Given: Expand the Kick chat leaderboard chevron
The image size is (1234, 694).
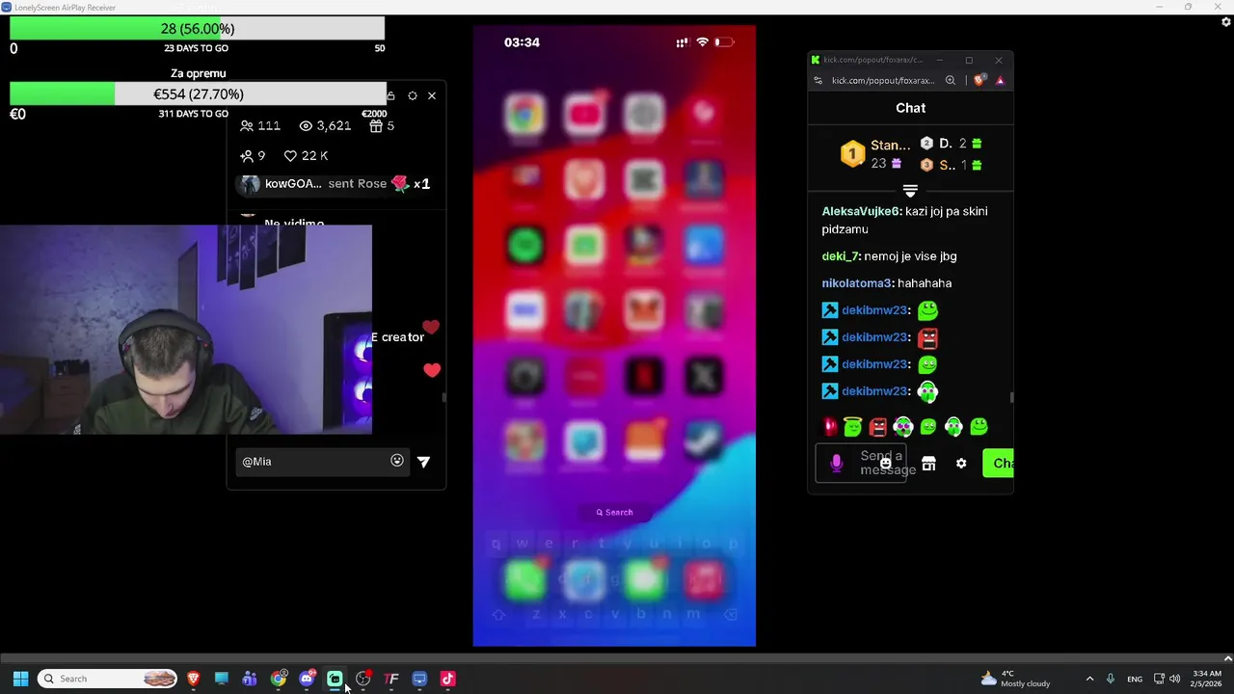Looking at the screenshot, I should (910, 191).
